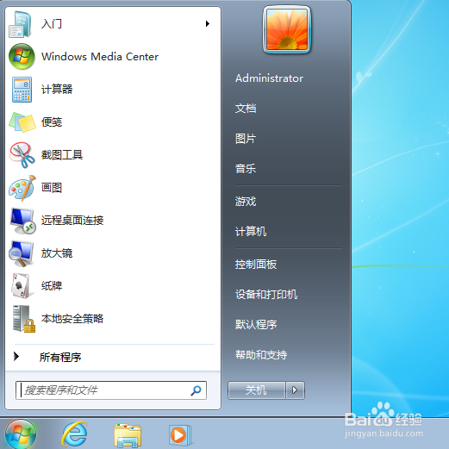Open the Administrator user folder
The width and height of the screenshot is (449, 449).
coord(269,78)
